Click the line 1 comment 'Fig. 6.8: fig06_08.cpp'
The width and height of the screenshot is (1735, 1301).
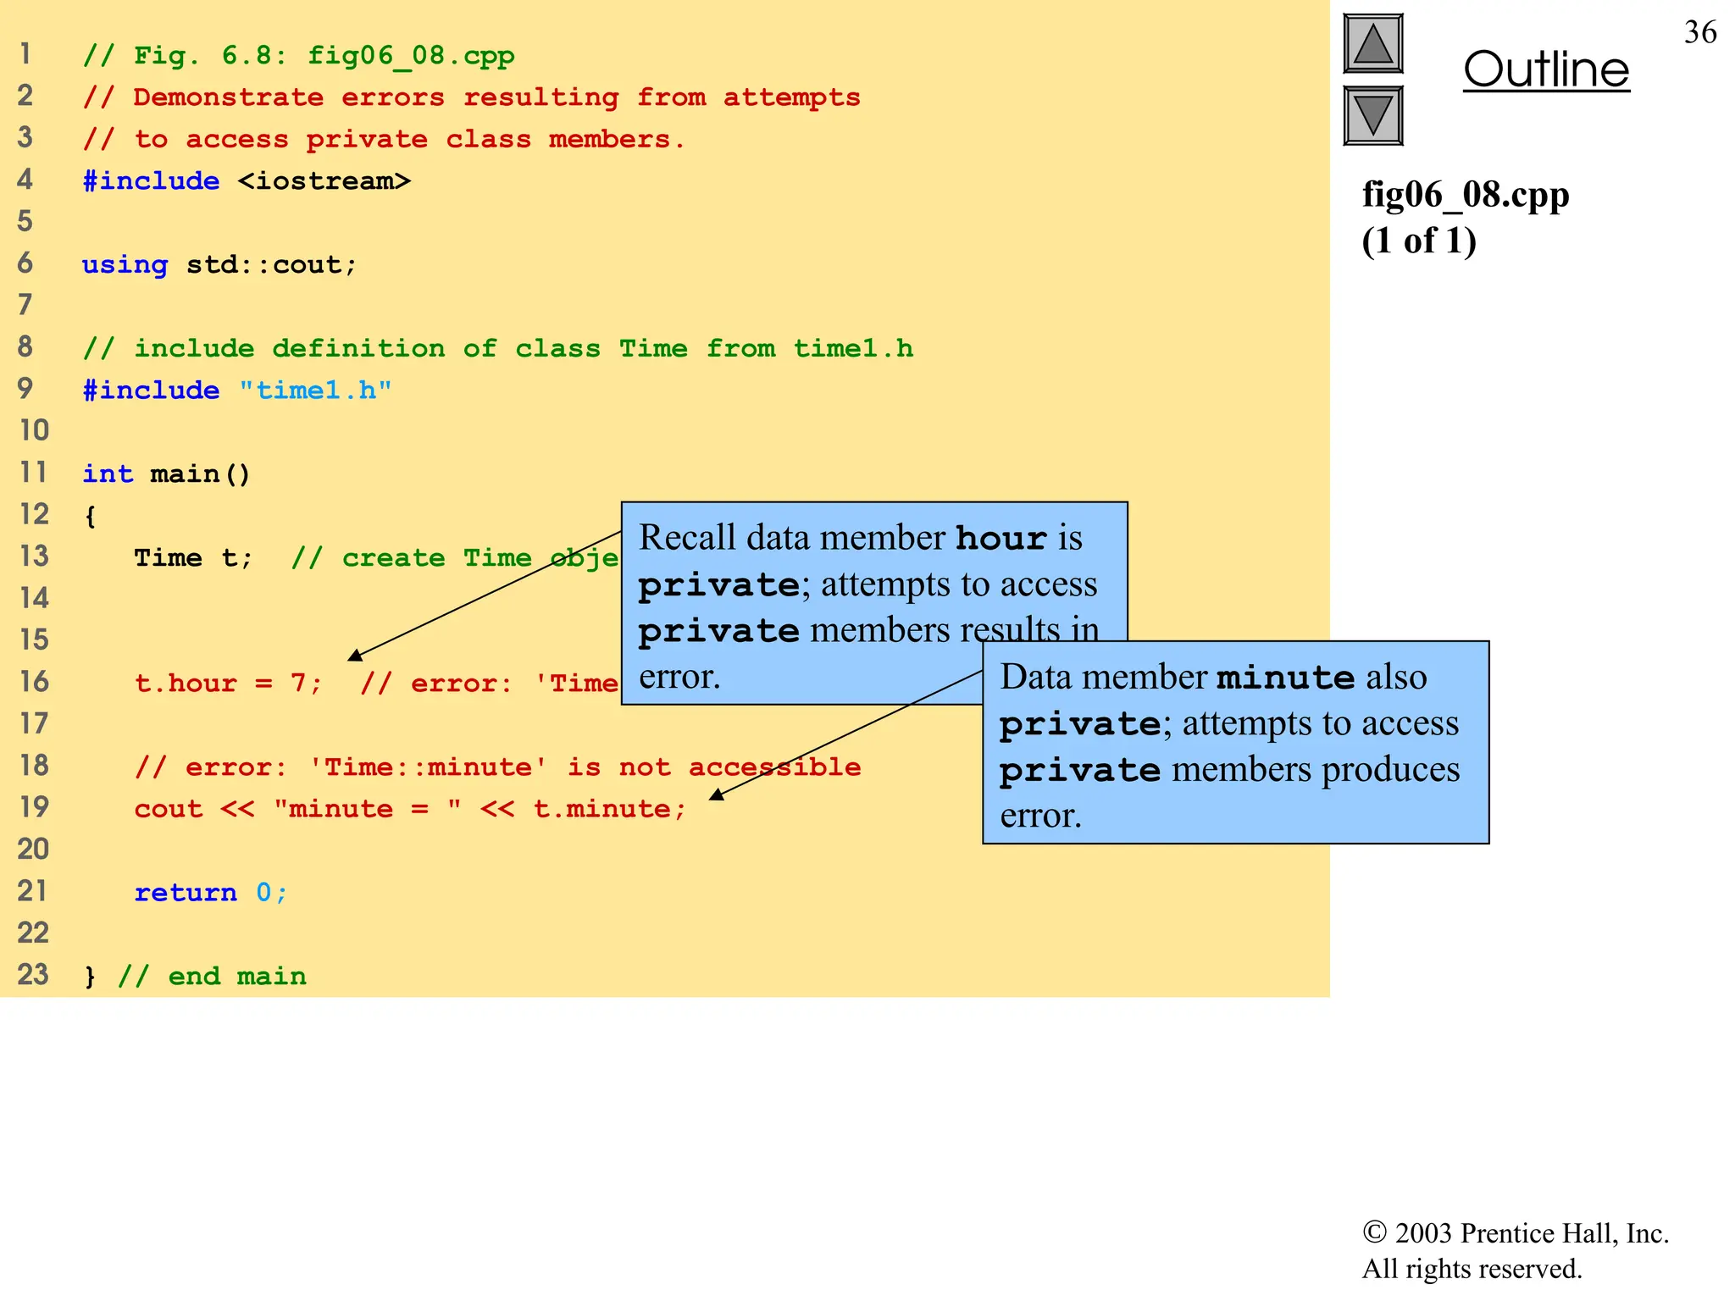coord(299,56)
